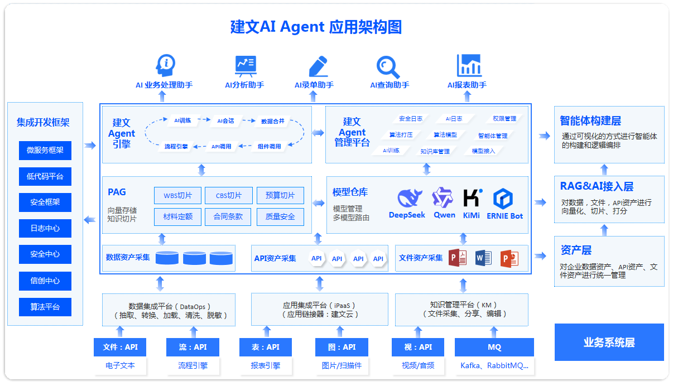This screenshot has width=673, height=386.
Task: Click the 流程引擎 step in Agent引擎
Action: (176, 147)
